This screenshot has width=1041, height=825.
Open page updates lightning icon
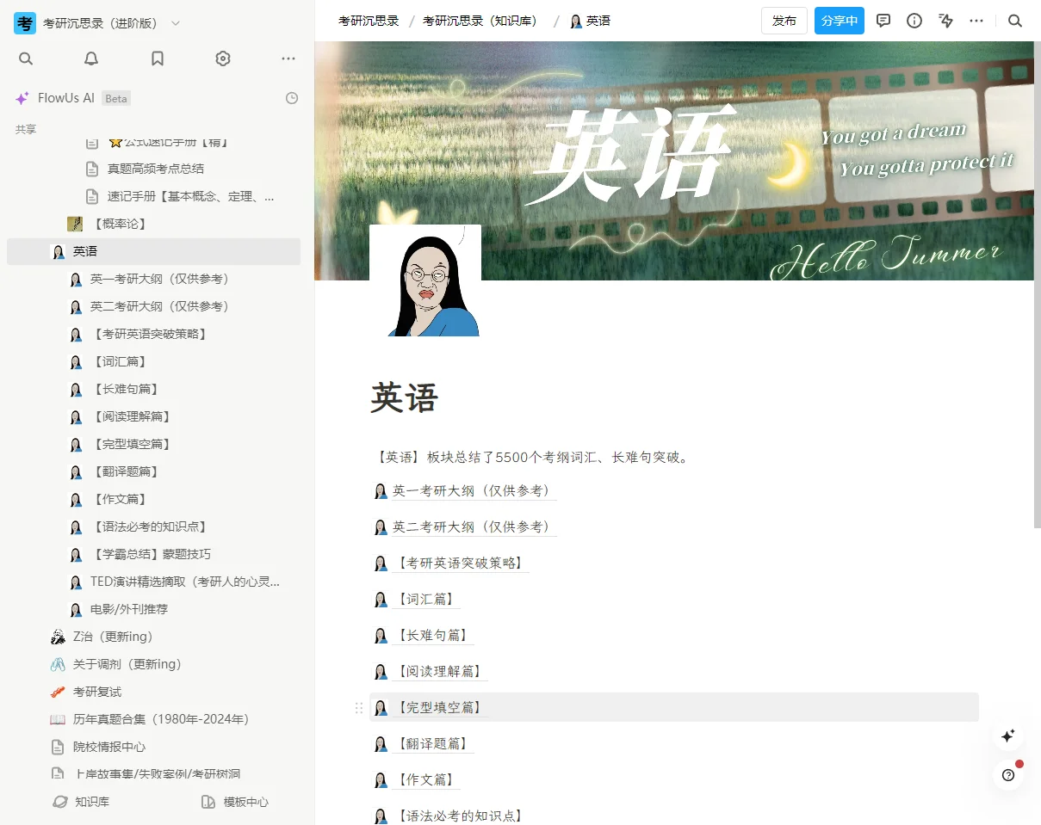click(x=946, y=21)
